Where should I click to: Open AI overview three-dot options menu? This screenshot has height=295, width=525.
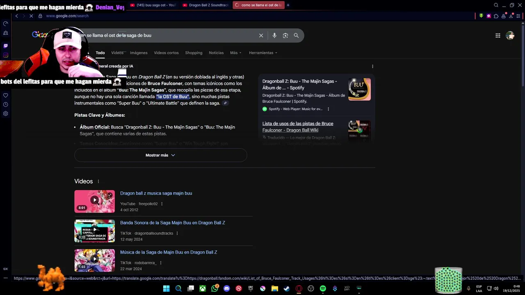(x=372, y=66)
